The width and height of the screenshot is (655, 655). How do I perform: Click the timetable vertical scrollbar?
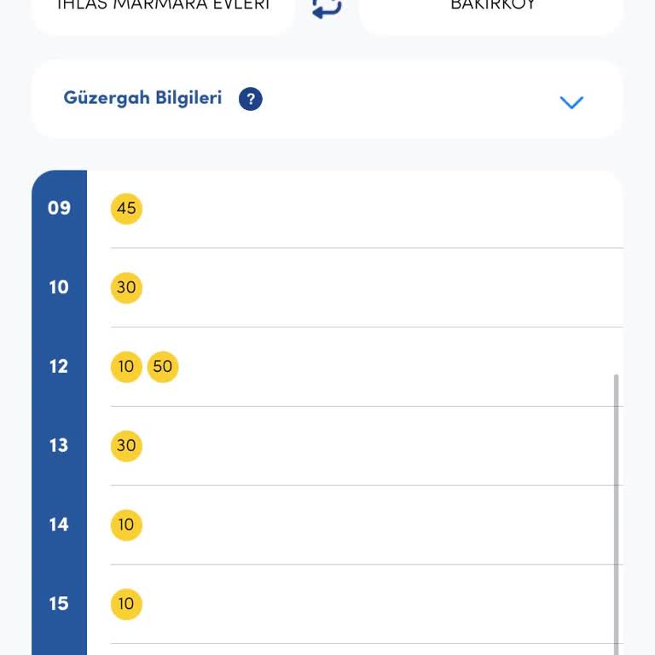[617, 512]
